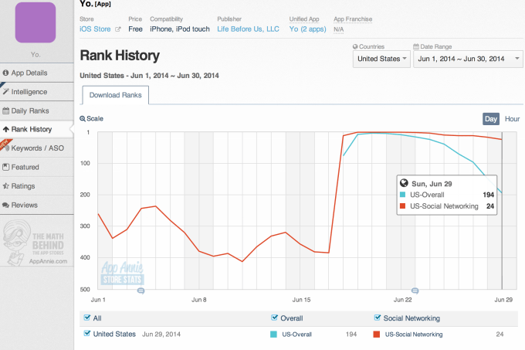Click the up arrow icon next to Rank History
Screen dimensions: 525x350
point(5,129)
